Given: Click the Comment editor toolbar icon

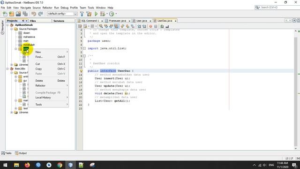Looking at the screenshot, I should pyautogui.click(x=162, y=26).
